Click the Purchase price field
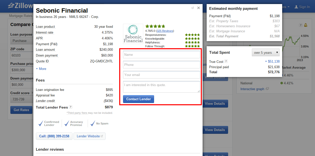Viewport: 315px width, 156px height. 22,70
